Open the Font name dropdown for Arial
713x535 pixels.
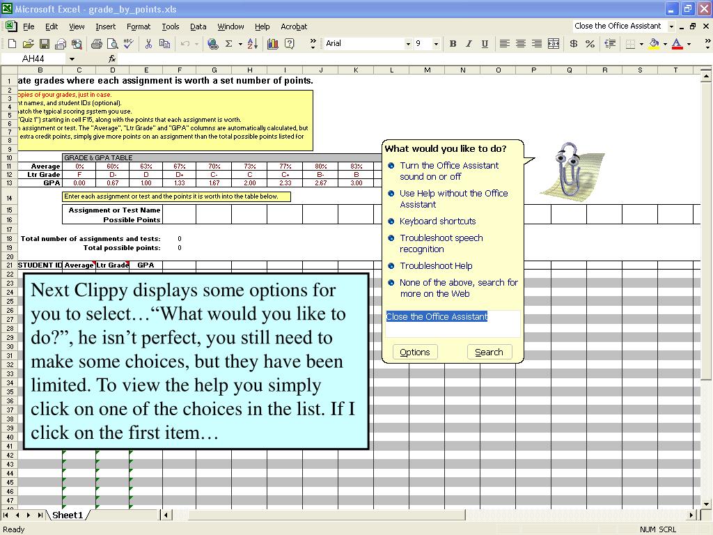(408, 44)
